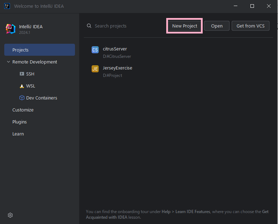The width and height of the screenshot is (278, 224).
Task: Open the Learn section
Action: [x=18, y=134]
